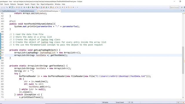Open the Debug launch dropdown arrow
The height and width of the screenshot is (104, 185).
click(x=26, y=7)
